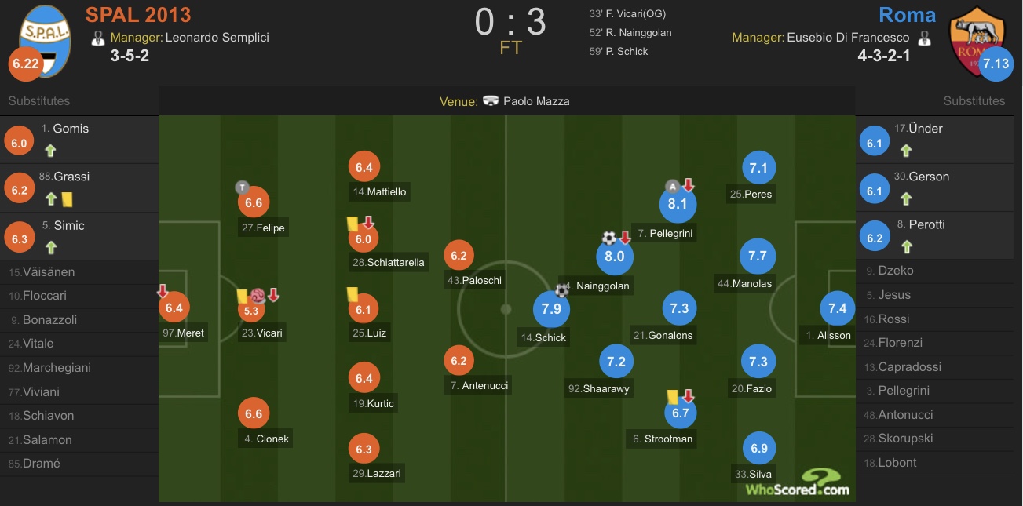Select Alisson's 7.4 rating circle
Image resolution: width=1023 pixels, height=506 pixels.
[x=838, y=308]
